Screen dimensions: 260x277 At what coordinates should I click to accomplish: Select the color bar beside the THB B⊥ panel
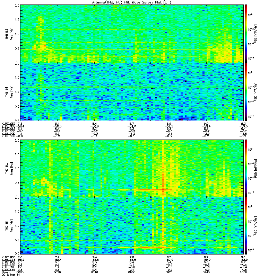pos(246,34)
